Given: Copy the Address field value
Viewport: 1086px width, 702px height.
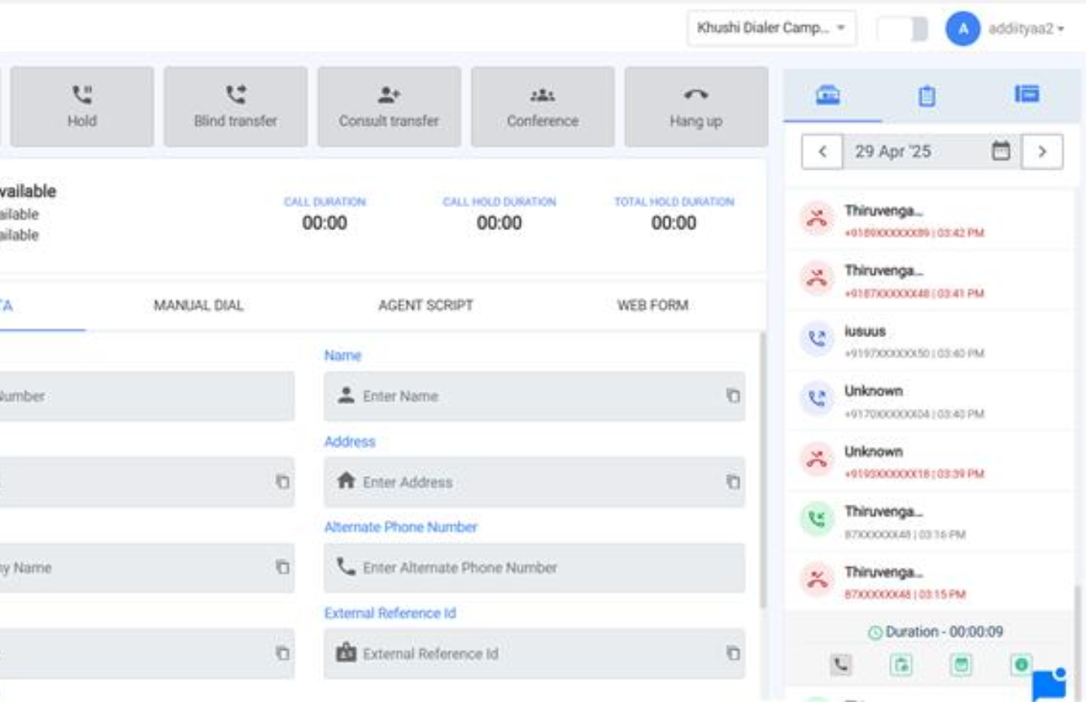Looking at the screenshot, I should point(733,482).
